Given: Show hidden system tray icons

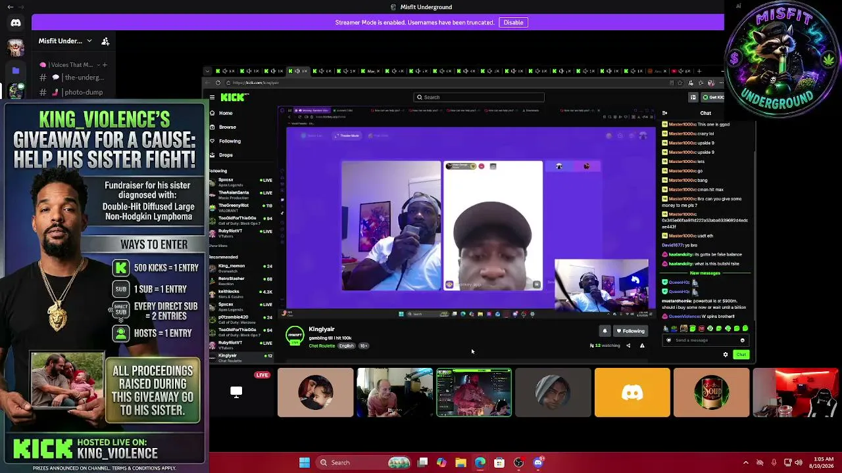Looking at the screenshot, I should click(x=745, y=462).
